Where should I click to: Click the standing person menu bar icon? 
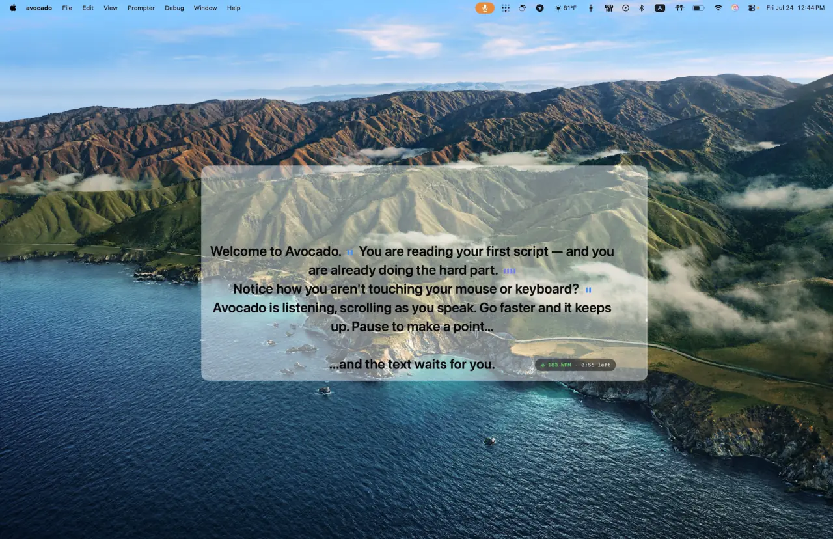(591, 8)
